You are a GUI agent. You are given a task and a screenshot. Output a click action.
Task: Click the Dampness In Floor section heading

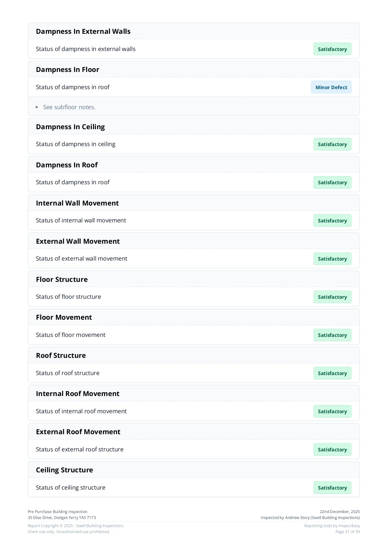coord(67,69)
